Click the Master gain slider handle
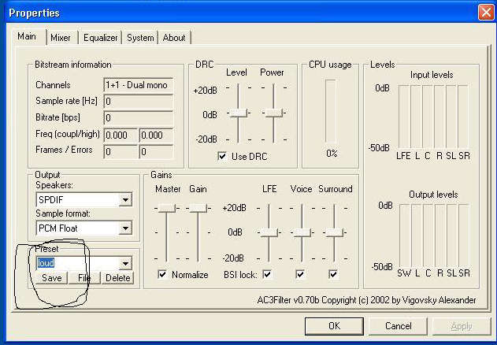The width and height of the screenshot is (497, 345). point(166,207)
